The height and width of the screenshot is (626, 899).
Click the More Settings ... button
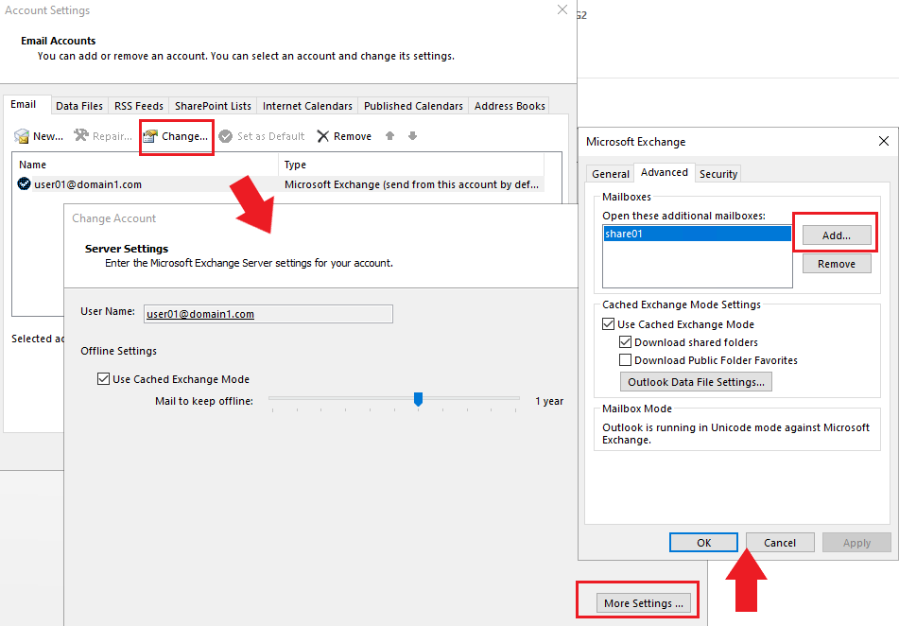(643, 603)
